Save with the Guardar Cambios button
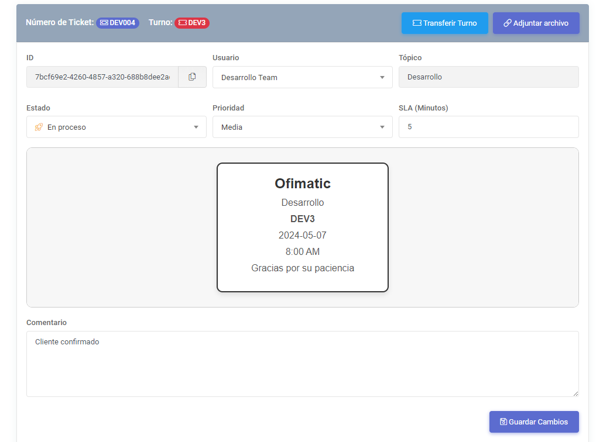 pyautogui.click(x=534, y=422)
